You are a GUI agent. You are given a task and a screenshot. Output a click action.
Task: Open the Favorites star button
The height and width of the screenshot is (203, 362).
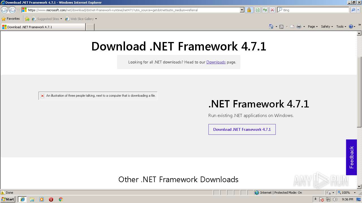tap(10, 19)
